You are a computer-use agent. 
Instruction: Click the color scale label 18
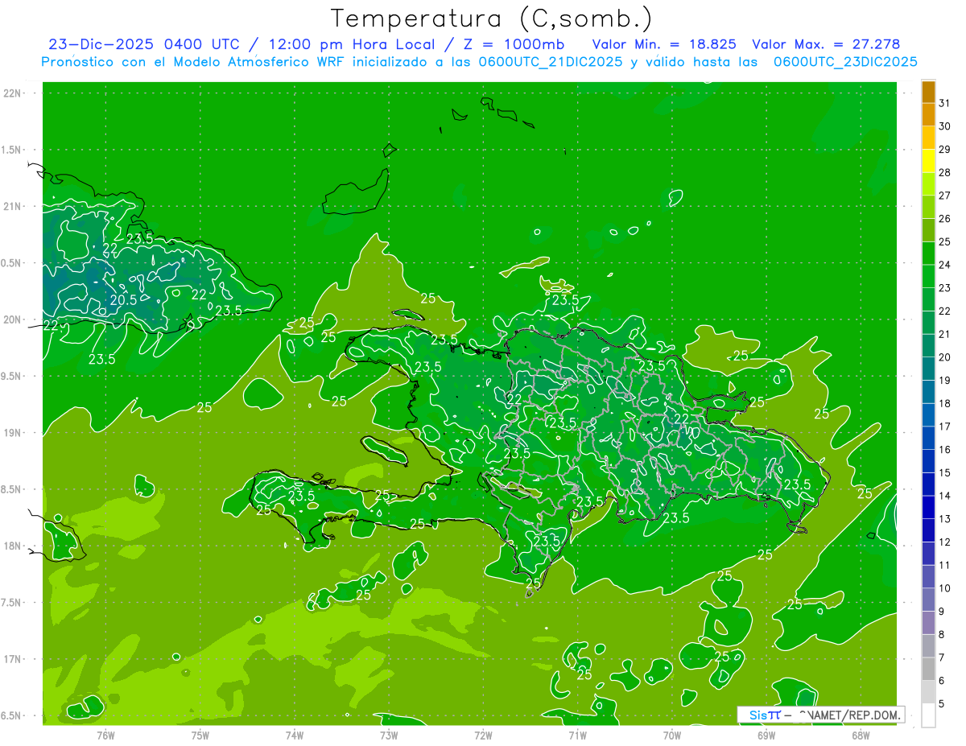click(x=944, y=403)
